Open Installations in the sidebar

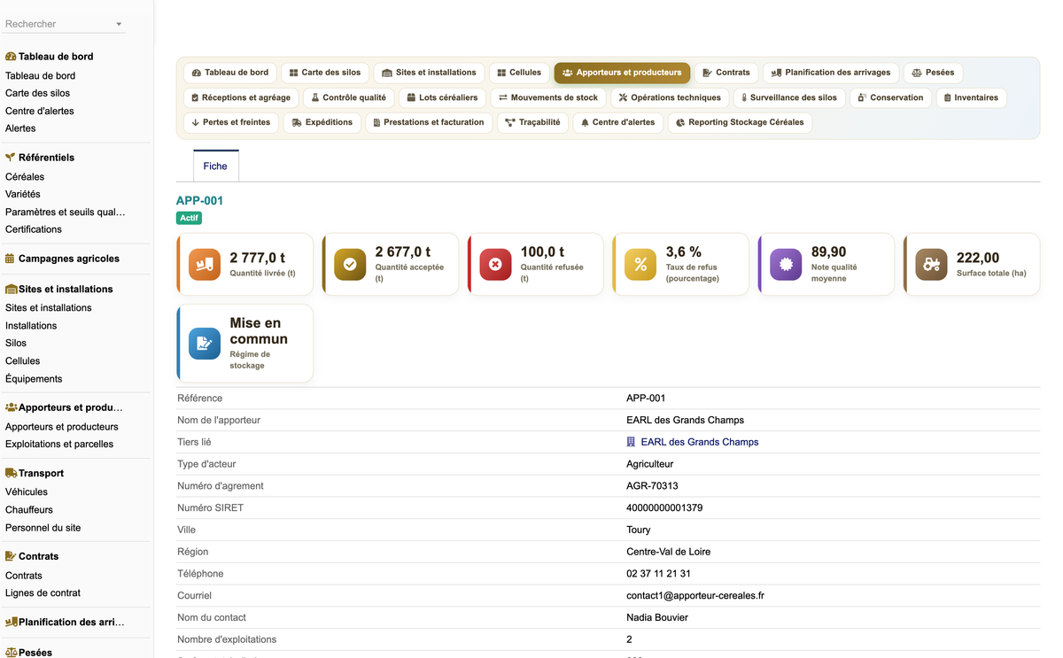point(31,326)
